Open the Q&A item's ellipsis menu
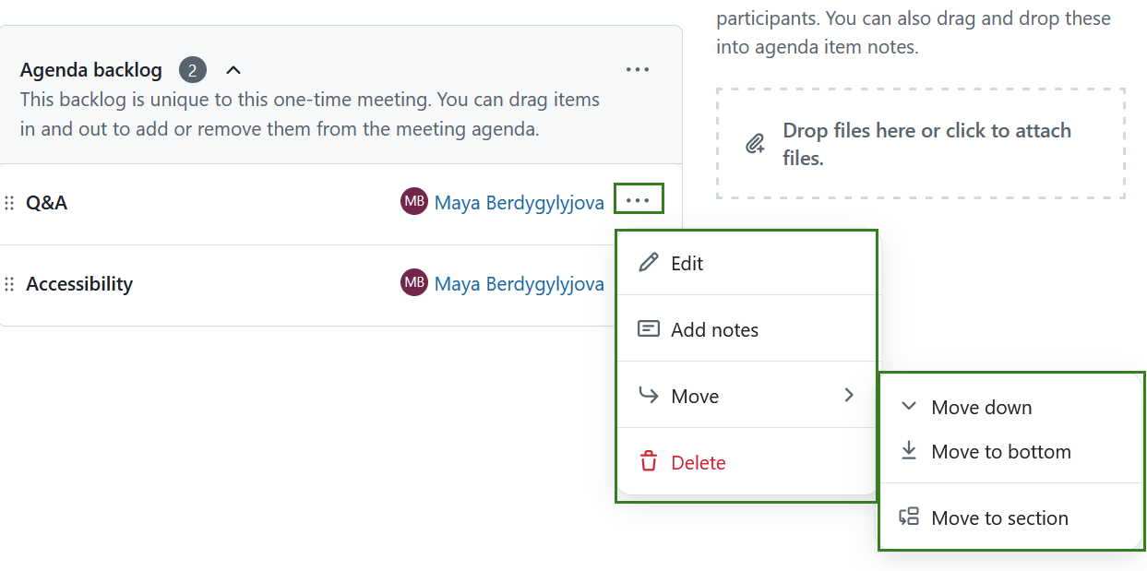The image size is (1147, 571). pyautogui.click(x=639, y=198)
